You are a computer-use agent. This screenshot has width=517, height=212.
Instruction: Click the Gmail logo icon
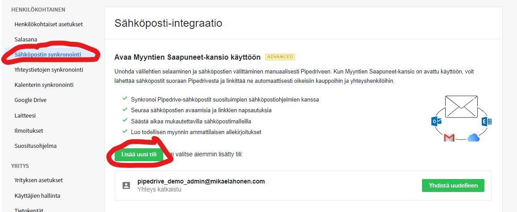(449, 138)
